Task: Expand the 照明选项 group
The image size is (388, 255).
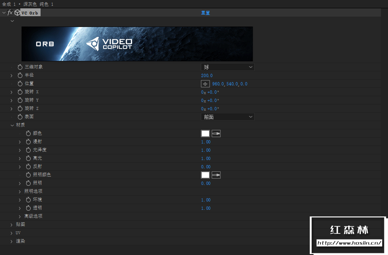Action: [x=19, y=192]
